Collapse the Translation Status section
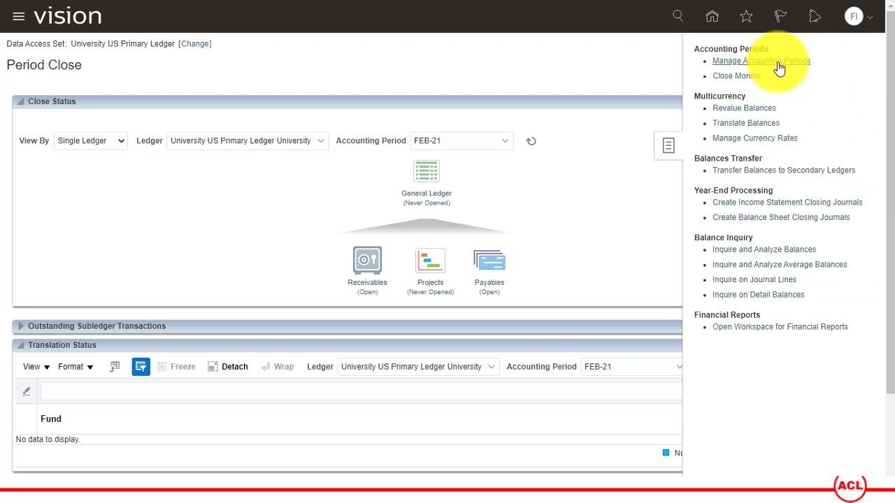Viewport: 895px width, 503px height. click(20, 345)
